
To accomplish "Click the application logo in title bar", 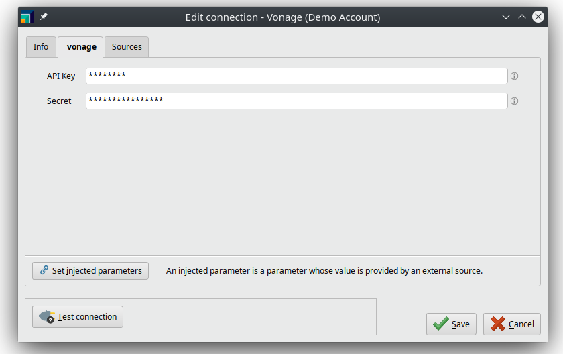I will [27, 17].
